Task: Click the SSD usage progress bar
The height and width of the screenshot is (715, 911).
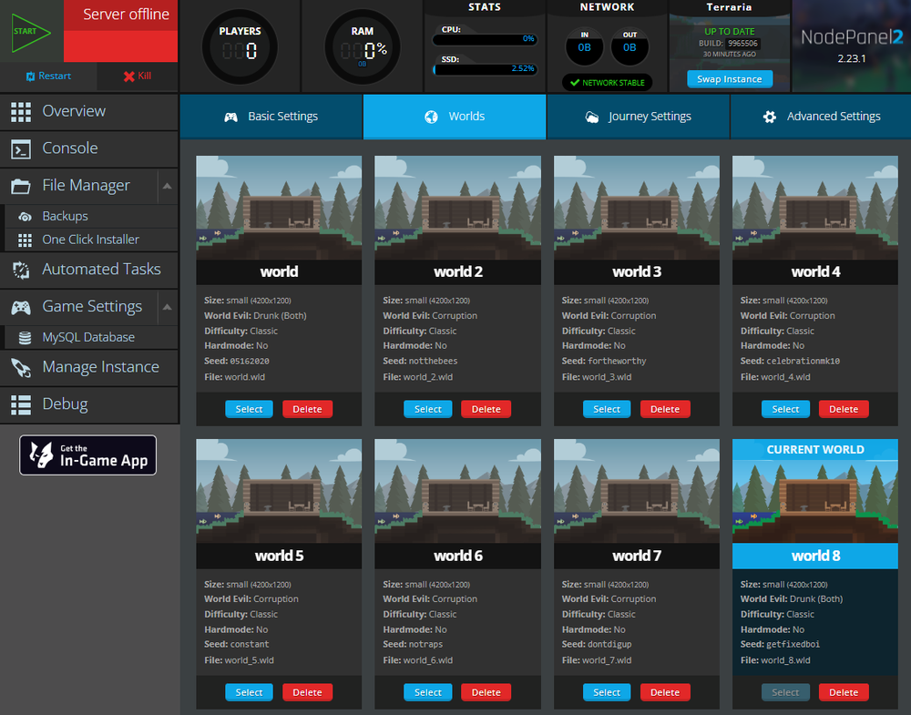Action: pyautogui.click(x=484, y=68)
